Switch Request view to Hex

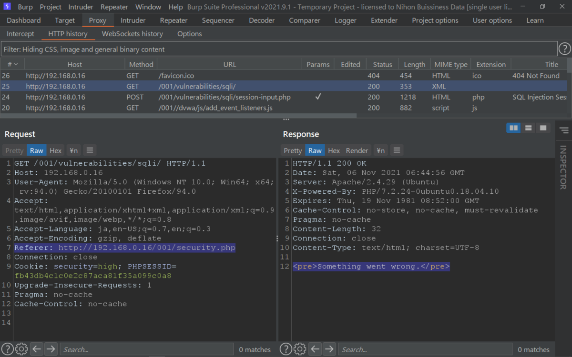point(56,150)
